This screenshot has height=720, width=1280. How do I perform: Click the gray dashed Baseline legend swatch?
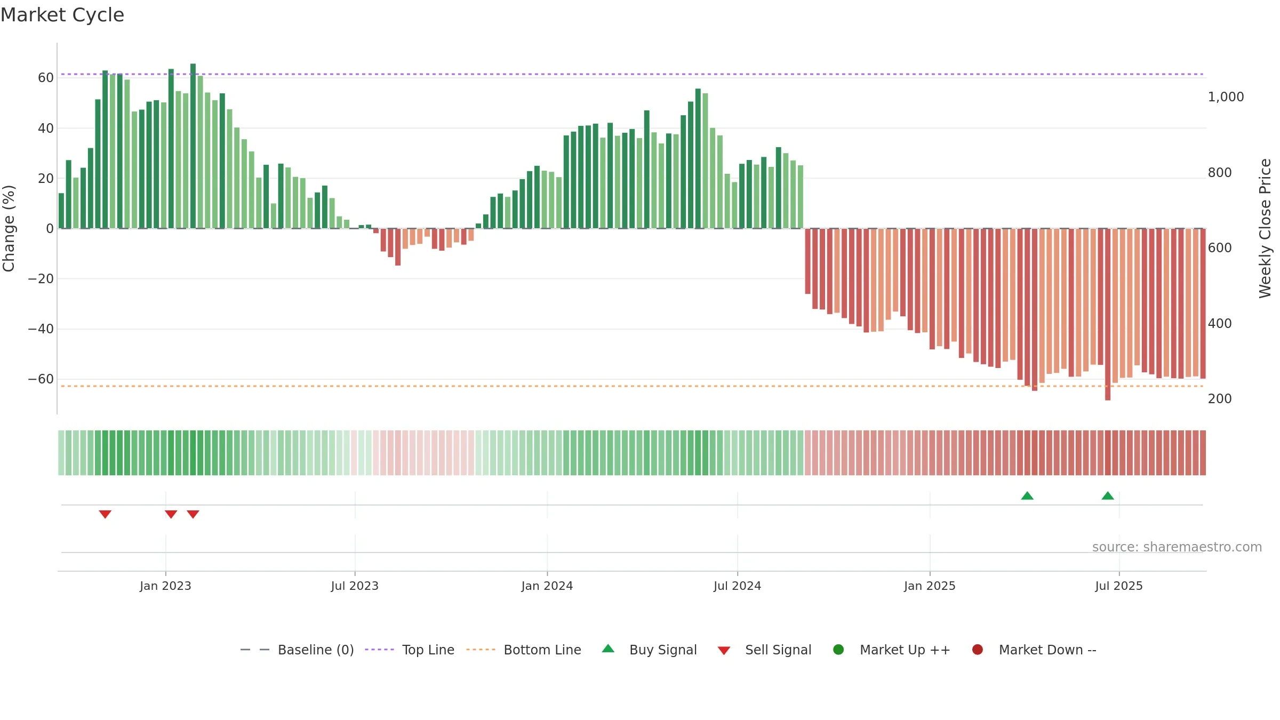[x=255, y=650]
